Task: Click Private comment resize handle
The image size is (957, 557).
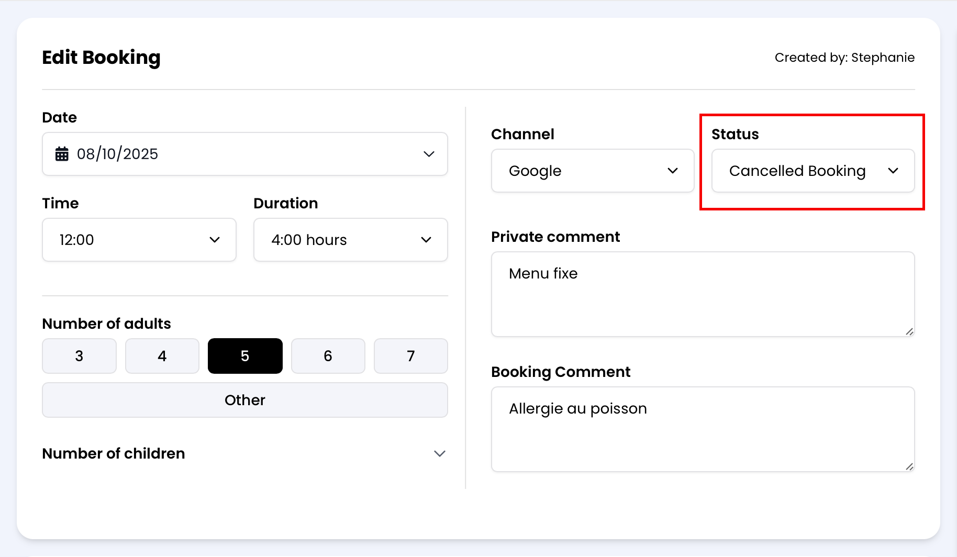Action: 909,331
